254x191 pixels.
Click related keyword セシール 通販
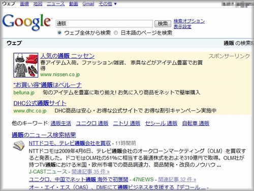pos(161,123)
